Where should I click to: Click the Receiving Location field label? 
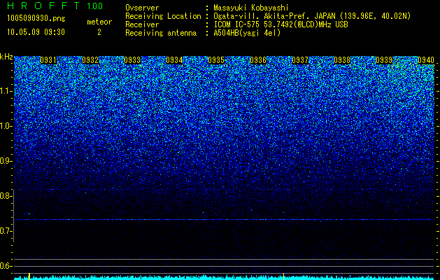coord(163,16)
